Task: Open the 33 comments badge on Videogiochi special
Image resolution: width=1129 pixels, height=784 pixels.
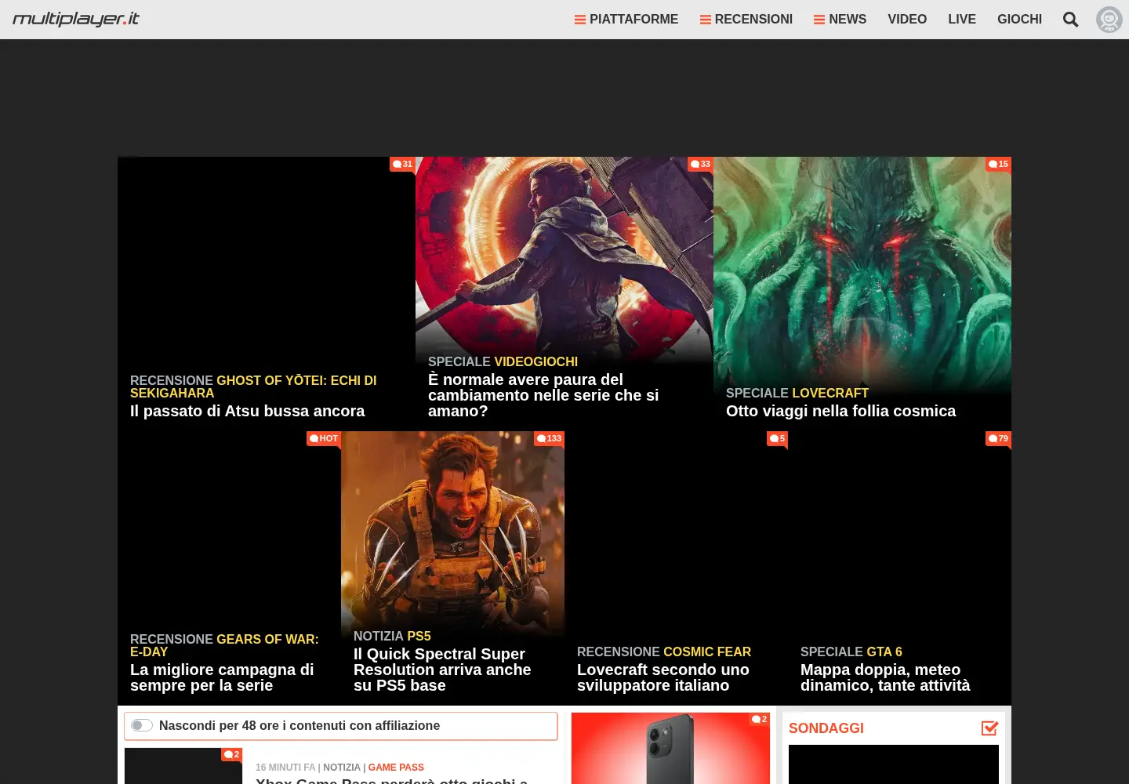Action: (701, 164)
